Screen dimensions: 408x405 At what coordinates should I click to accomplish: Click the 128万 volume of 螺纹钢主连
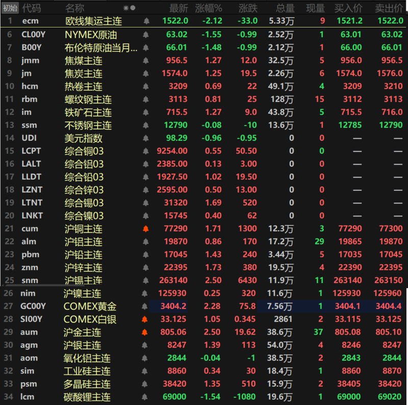pos(283,99)
